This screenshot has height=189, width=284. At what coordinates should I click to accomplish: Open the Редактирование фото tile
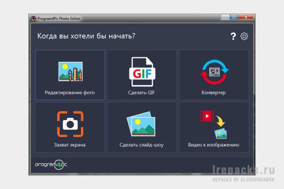point(70,75)
